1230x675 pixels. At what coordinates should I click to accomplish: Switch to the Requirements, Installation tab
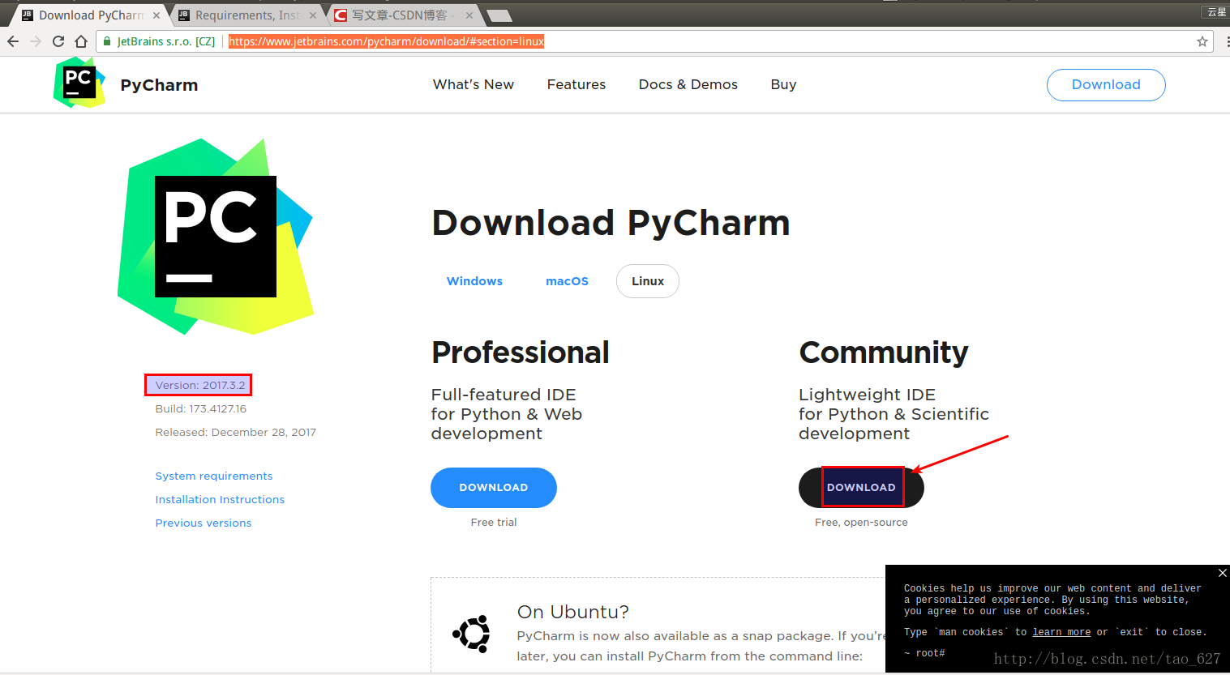click(247, 15)
